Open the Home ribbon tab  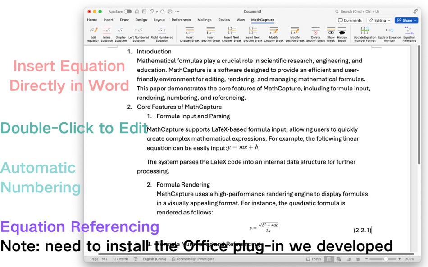click(x=92, y=20)
